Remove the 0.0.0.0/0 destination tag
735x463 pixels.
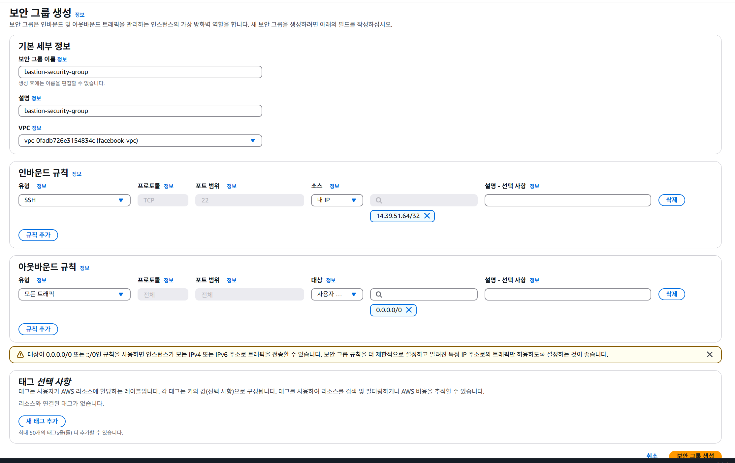tap(409, 310)
